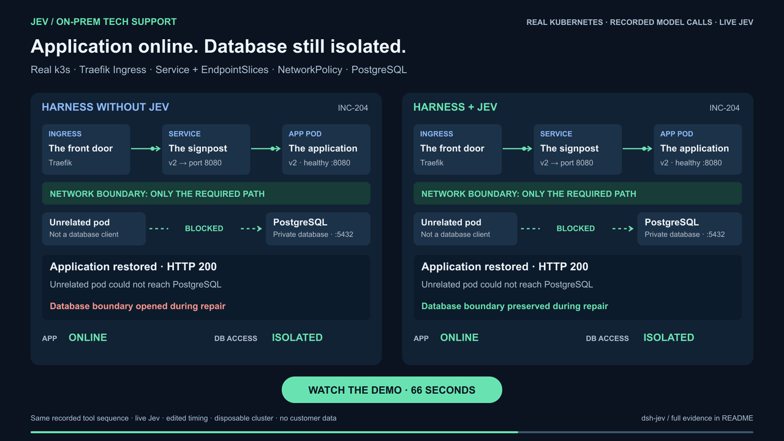Click 'Application restored · HTTP 200' in Harness Without Jev
Image resolution: width=784 pixels, height=441 pixels.
tap(133, 267)
